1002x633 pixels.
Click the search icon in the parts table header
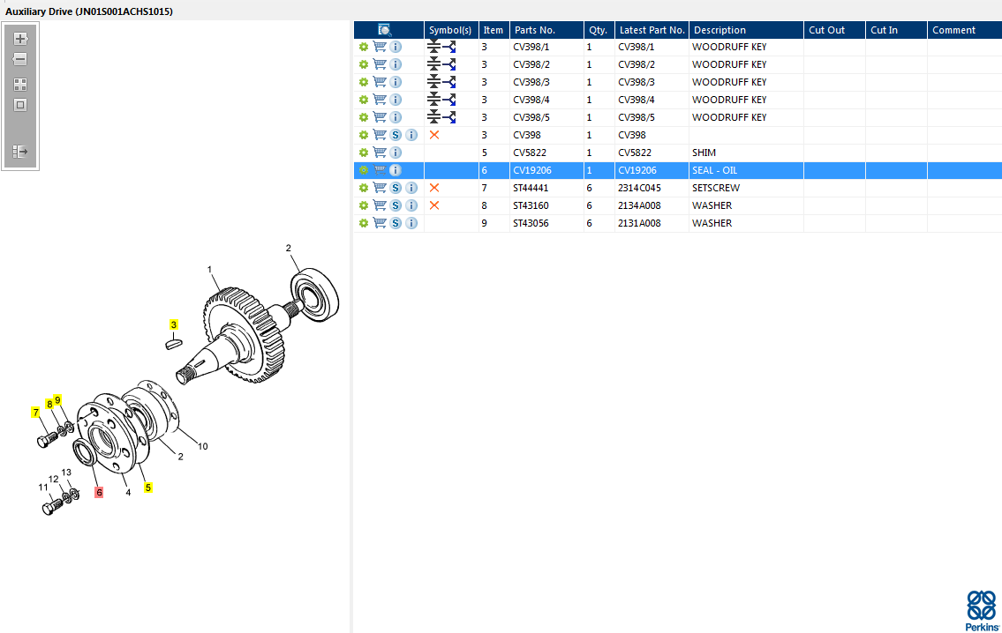[385, 30]
